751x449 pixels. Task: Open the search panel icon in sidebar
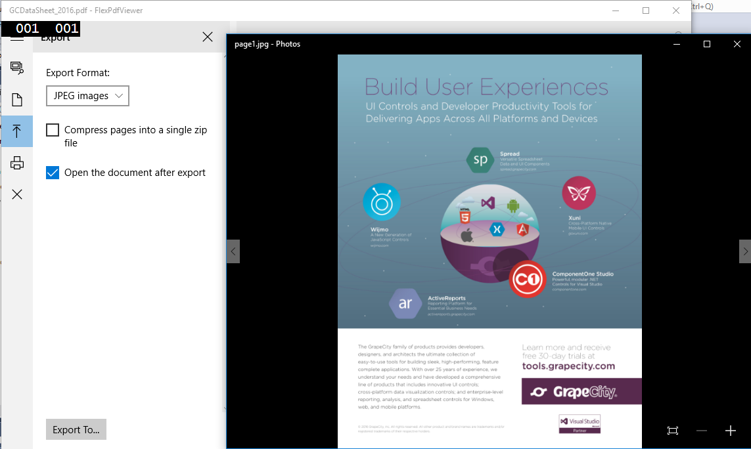[17, 68]
